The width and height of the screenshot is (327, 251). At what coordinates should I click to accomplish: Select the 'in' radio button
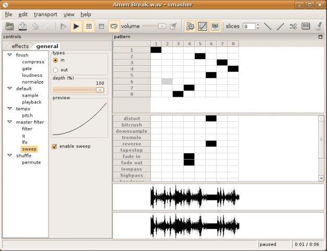click(x=55, y=60)
